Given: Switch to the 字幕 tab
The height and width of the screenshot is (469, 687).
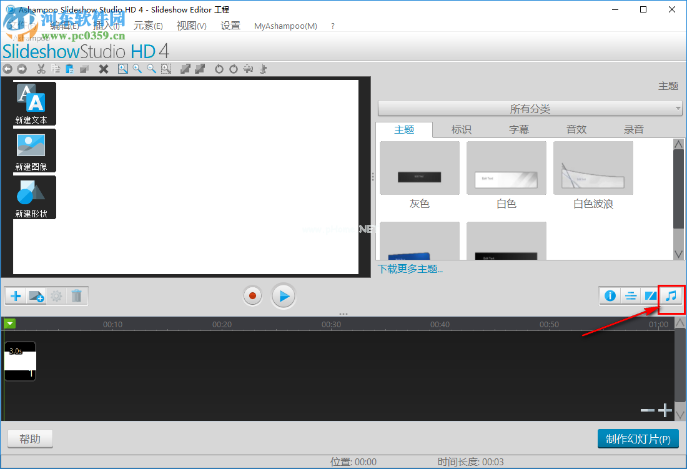Looking at the screenshot, I should (518, 129).
